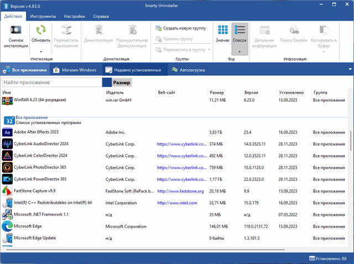The image size is (354, 264).
Task: Click the vertical scrollbar of the list
Action: pos(350,141)
